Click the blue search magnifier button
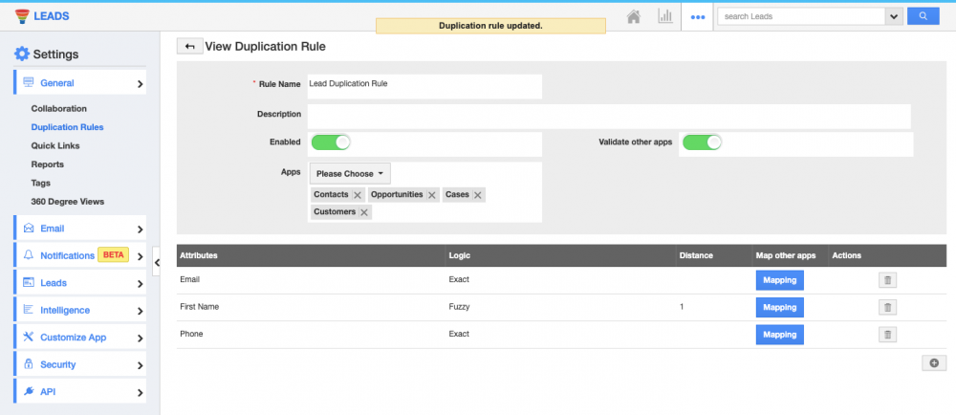 pos(923,16)
